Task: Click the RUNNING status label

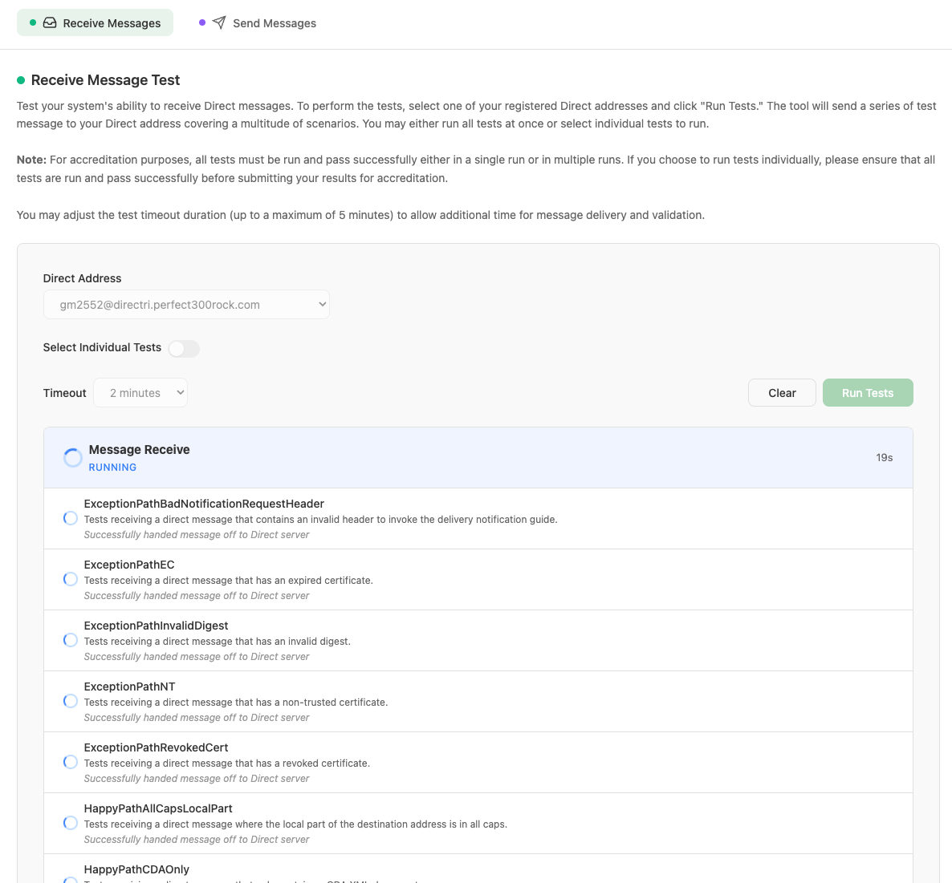Action: click(x=112, y=467)
